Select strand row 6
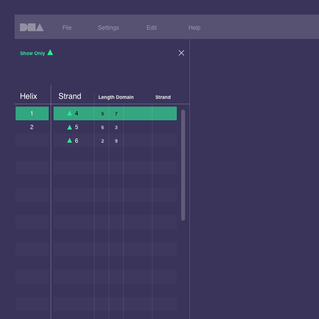 115,141
